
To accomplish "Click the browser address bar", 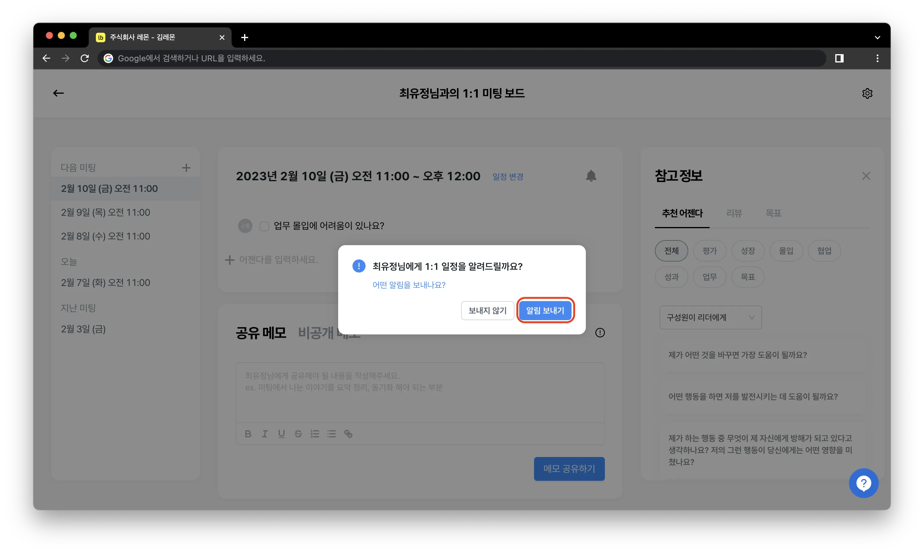I will click(462, 58).
